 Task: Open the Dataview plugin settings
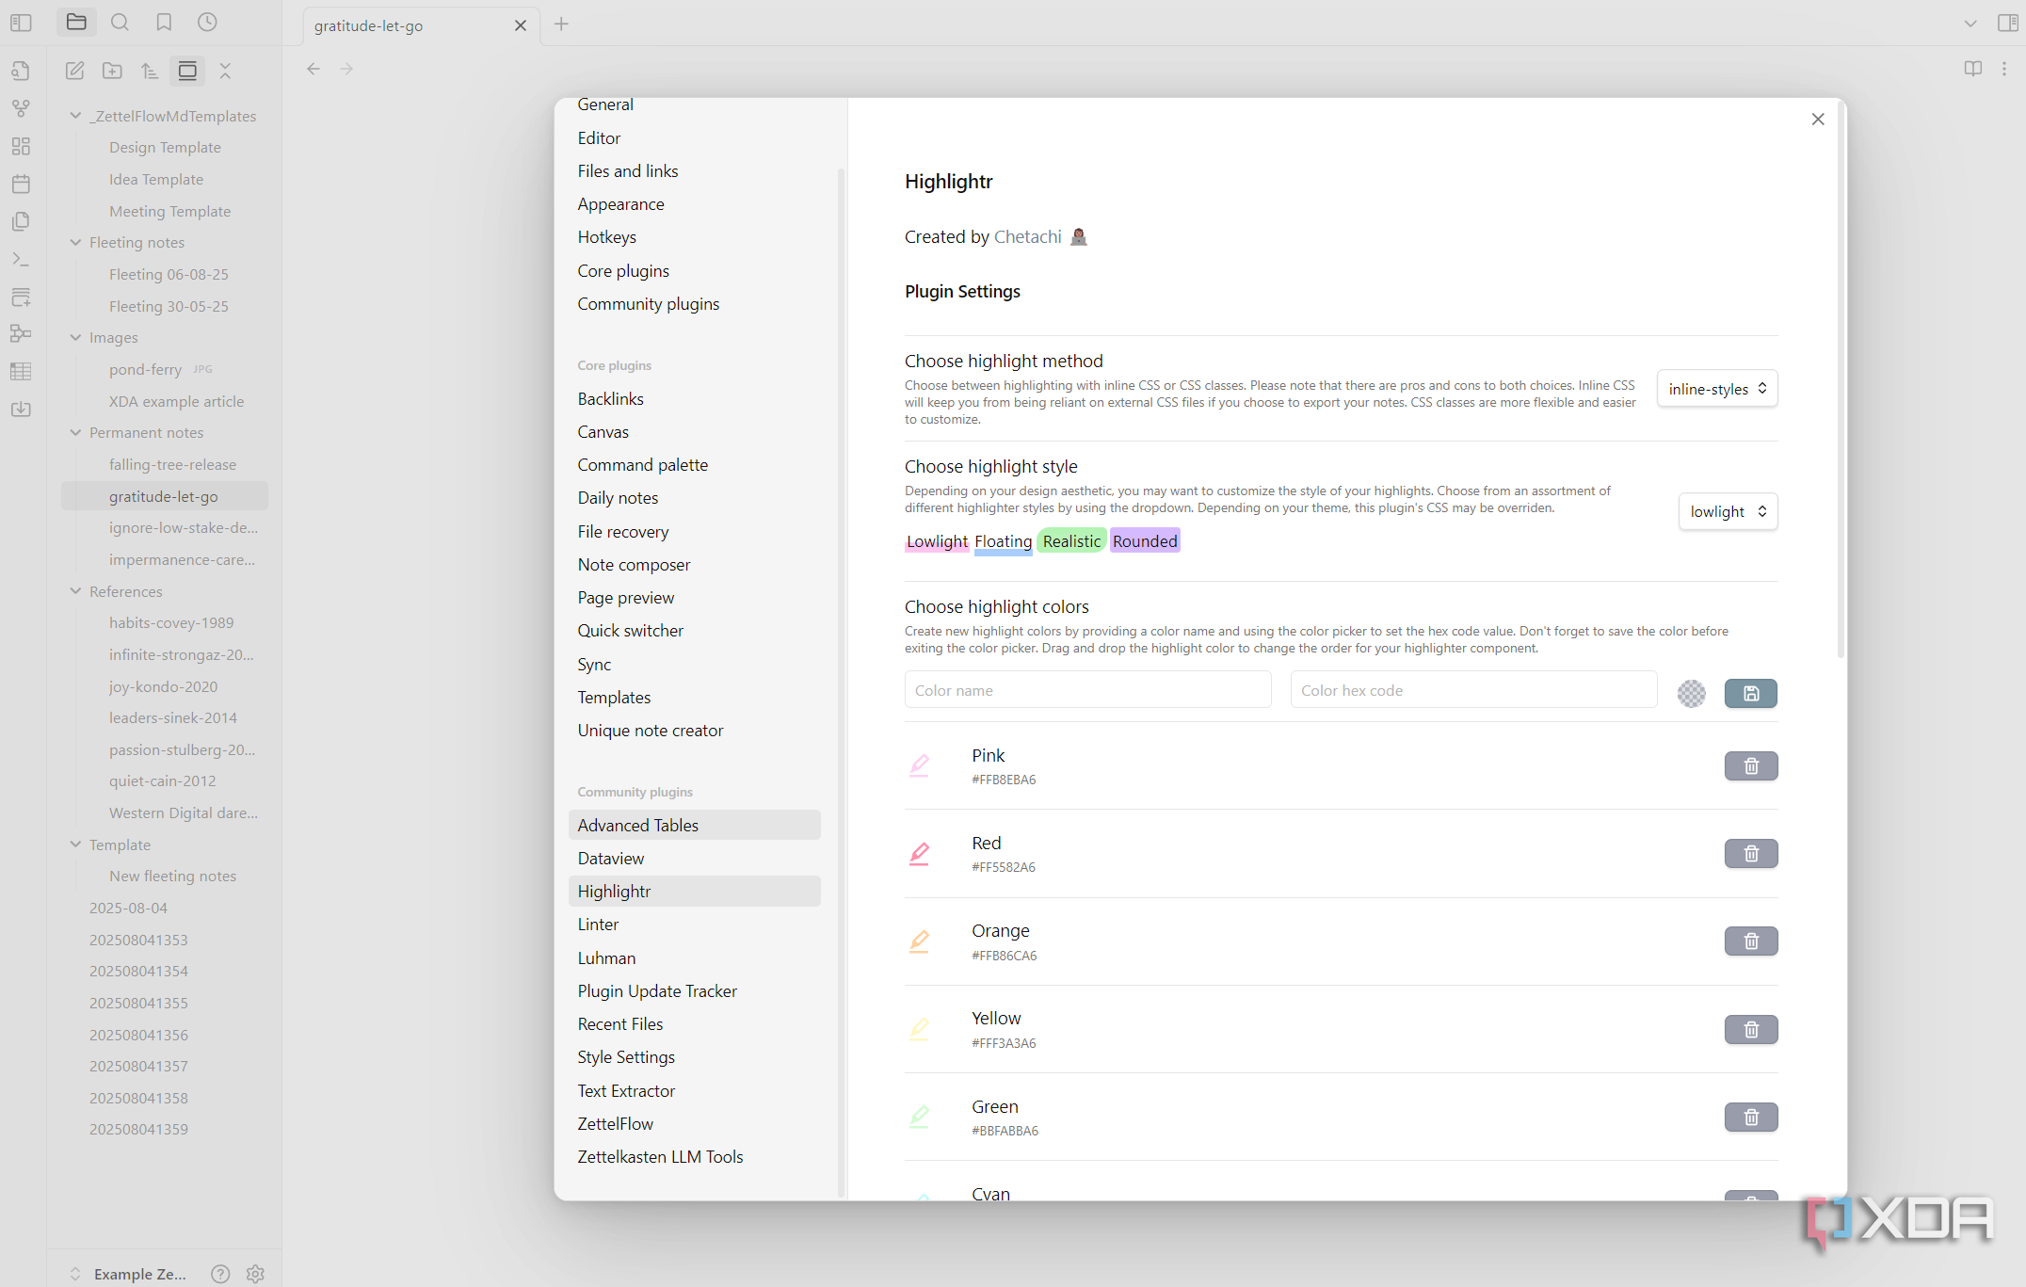pos(610,859)
